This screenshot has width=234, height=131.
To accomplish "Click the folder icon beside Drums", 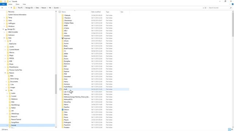I will tap(63, 59).
